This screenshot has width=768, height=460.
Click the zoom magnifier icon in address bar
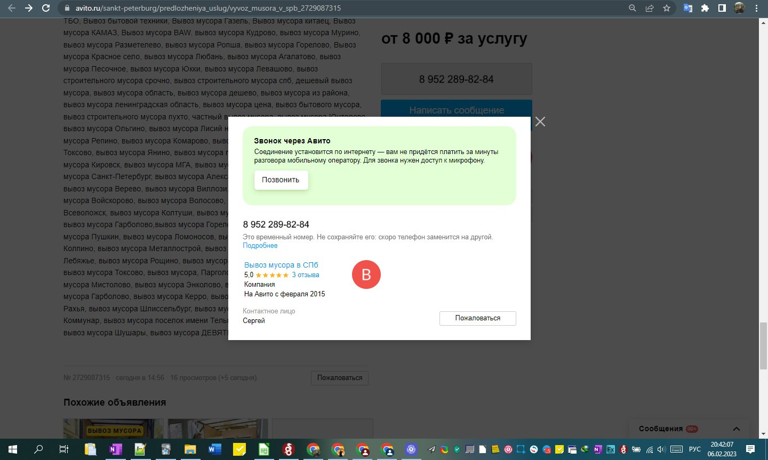[x=633, y=8]
